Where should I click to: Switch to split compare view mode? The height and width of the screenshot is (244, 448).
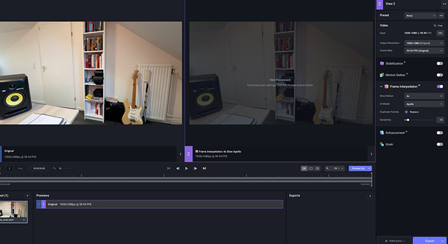(317, 169)
